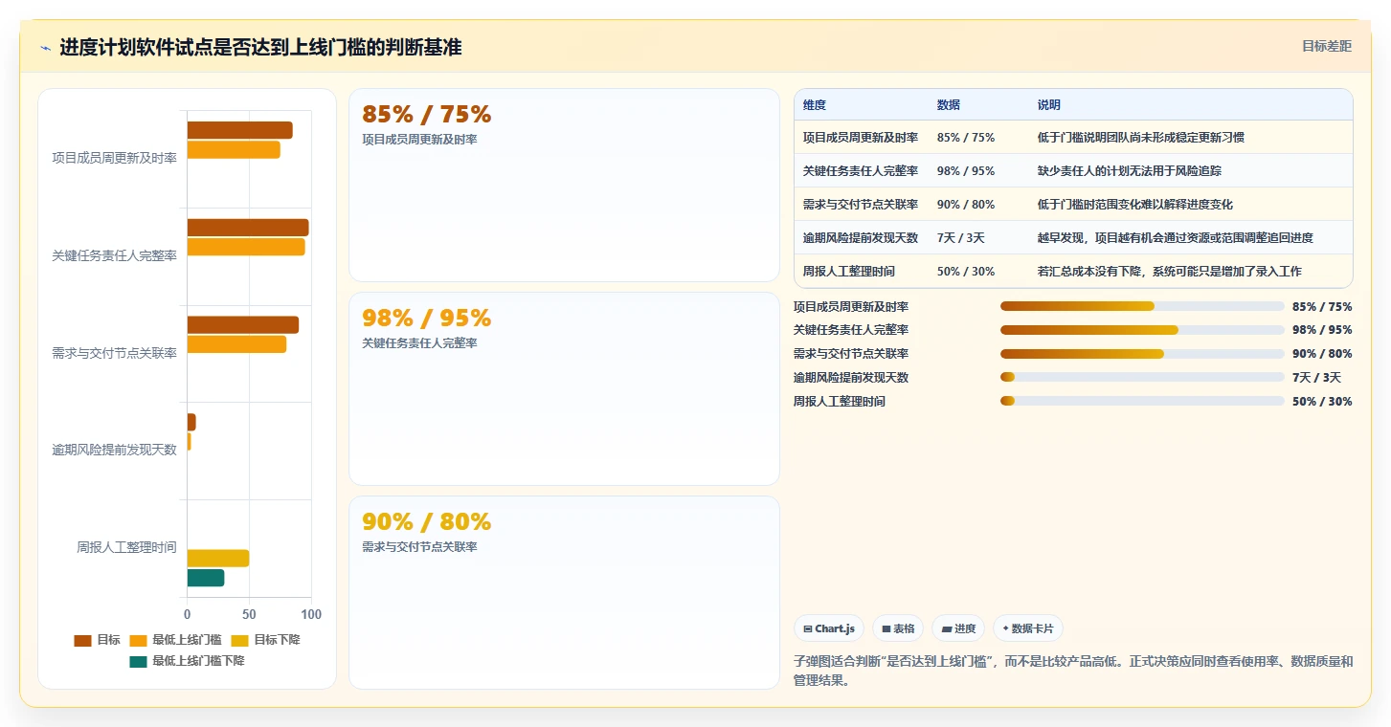
Task: Click the 98% / 95% progress list value
Action: (x=1322, y=330)
